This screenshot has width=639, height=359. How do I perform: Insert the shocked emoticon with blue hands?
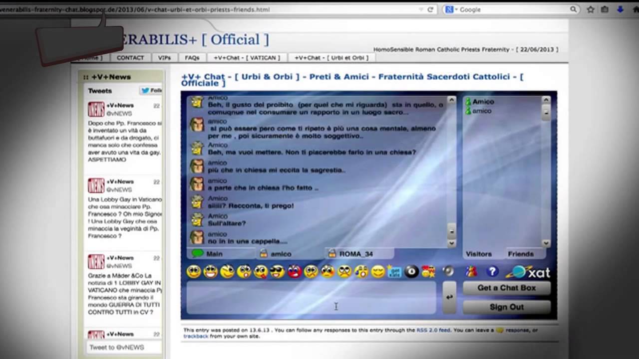(x=361, y=271)
